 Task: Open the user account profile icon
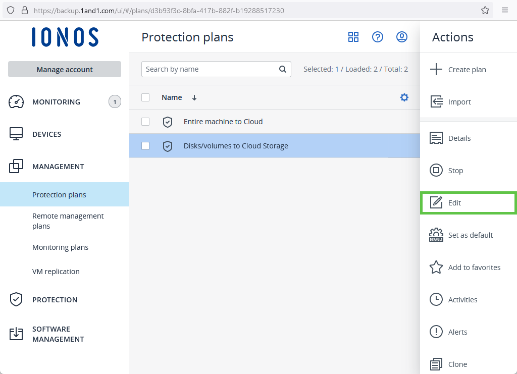click(x=402, y=37)
